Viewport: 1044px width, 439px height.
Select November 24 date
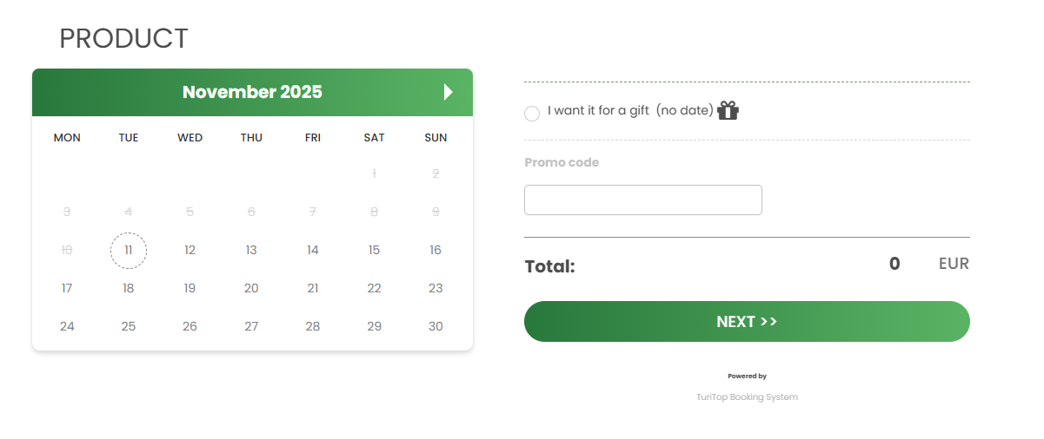pos(67,326)
